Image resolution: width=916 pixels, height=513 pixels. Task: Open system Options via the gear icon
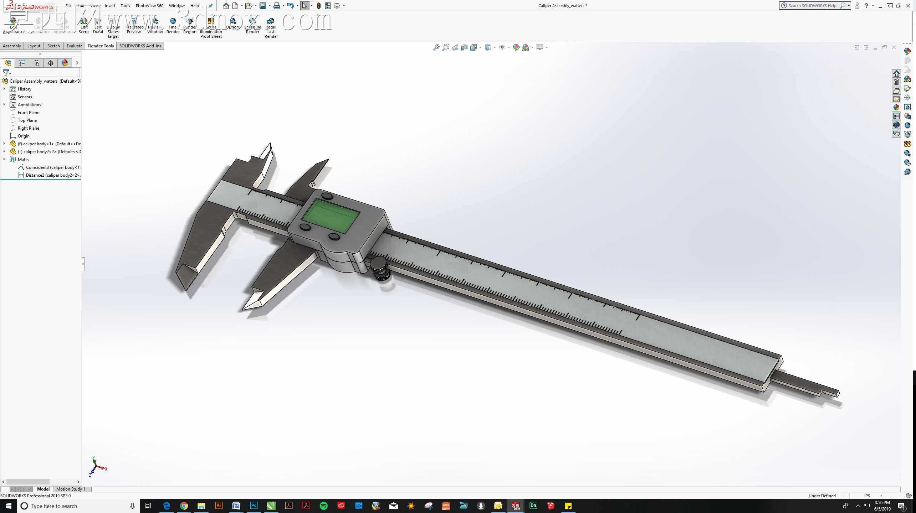(x=337, y=6)
